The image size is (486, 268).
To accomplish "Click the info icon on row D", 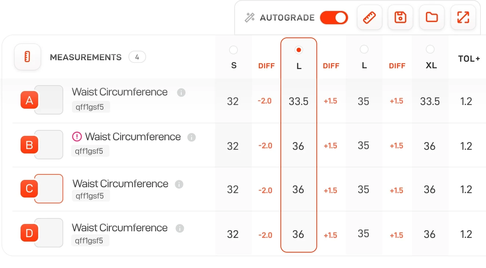I will [x=179, y=228].
